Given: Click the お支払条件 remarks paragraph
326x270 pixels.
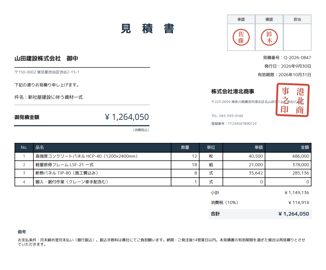Looking at the screenshot, I should (162, 242).
